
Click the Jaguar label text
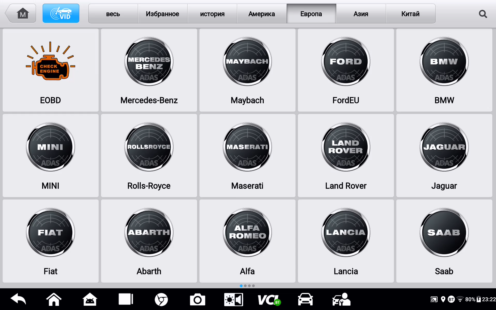tap(444, 186)
